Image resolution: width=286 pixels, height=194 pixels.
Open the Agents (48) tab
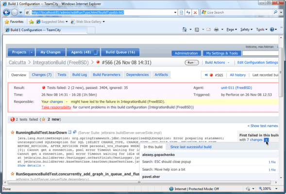click(83, 52)
